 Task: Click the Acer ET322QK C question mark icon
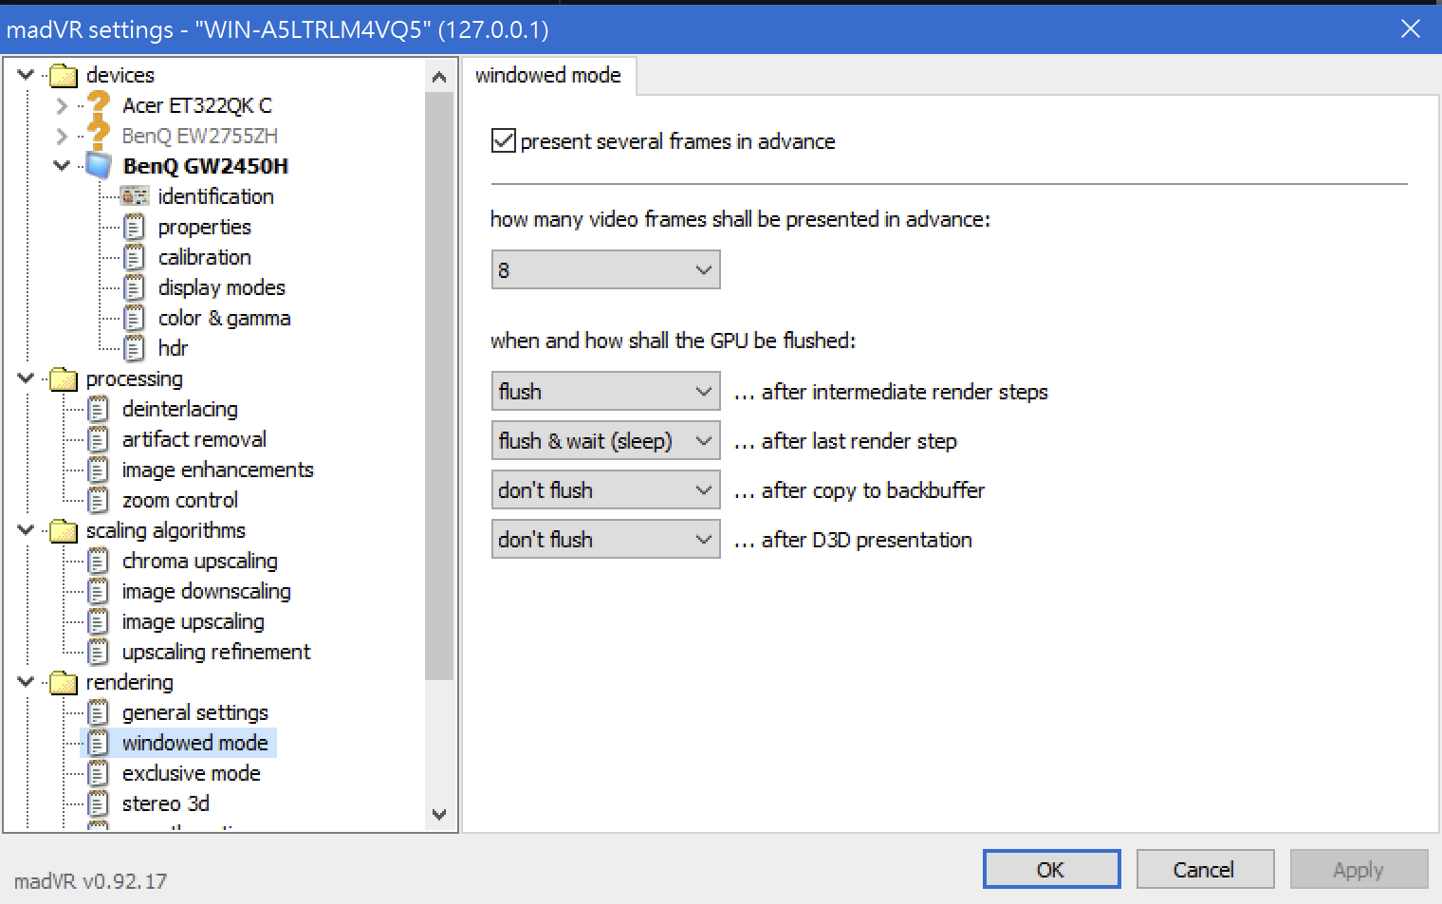99,104
